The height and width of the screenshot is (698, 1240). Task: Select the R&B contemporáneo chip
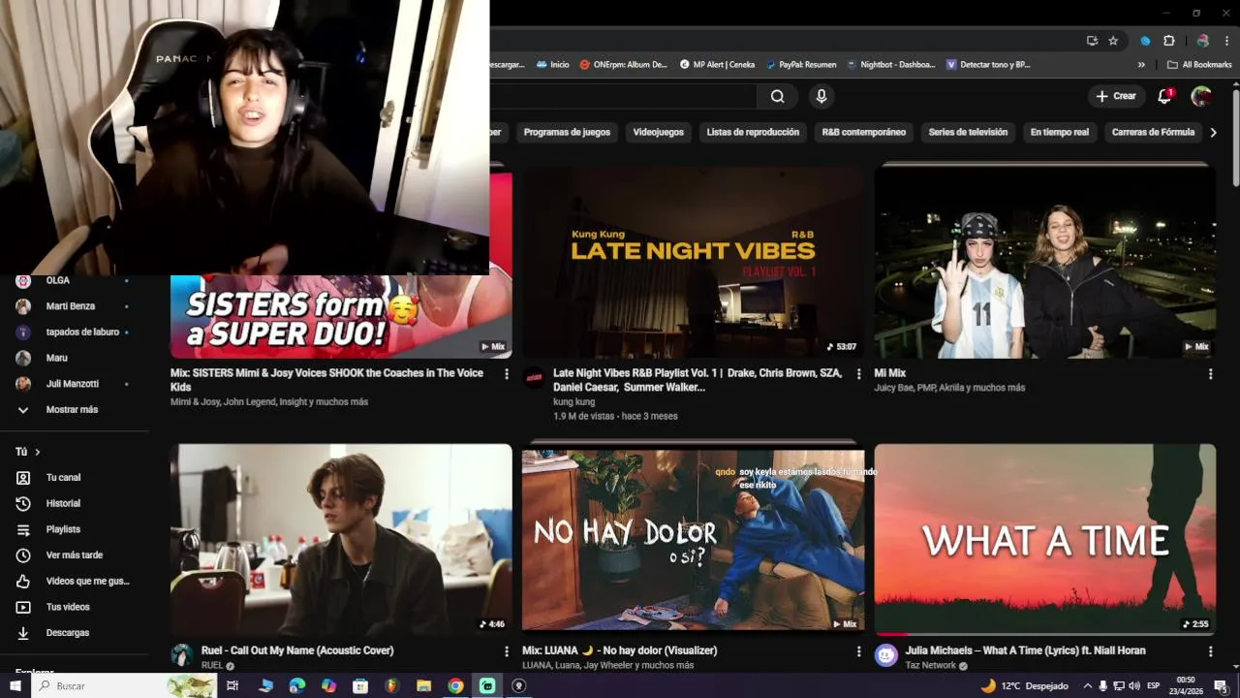(864, 132)
